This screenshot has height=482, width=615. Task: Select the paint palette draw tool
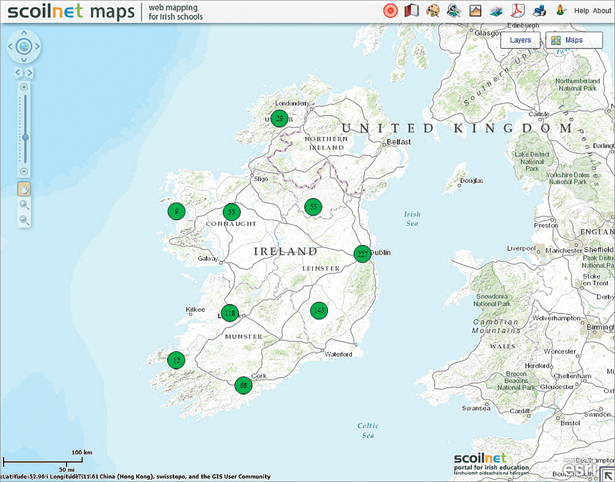pyautogui.click(x=432, y=11)
